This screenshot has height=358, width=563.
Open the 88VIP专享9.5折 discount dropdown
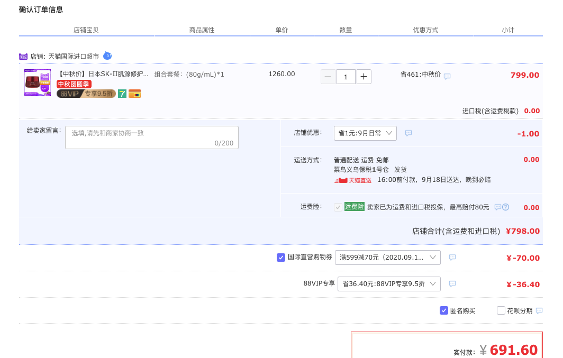389,284
